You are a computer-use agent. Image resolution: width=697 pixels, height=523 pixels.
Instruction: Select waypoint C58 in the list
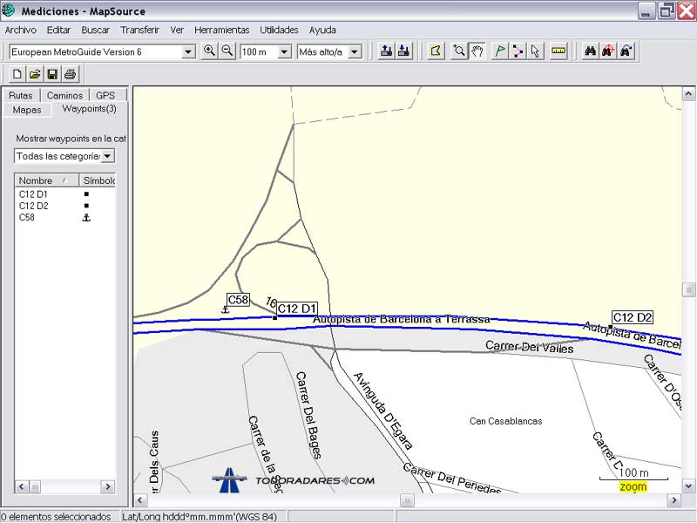click(x=27, y=217)
